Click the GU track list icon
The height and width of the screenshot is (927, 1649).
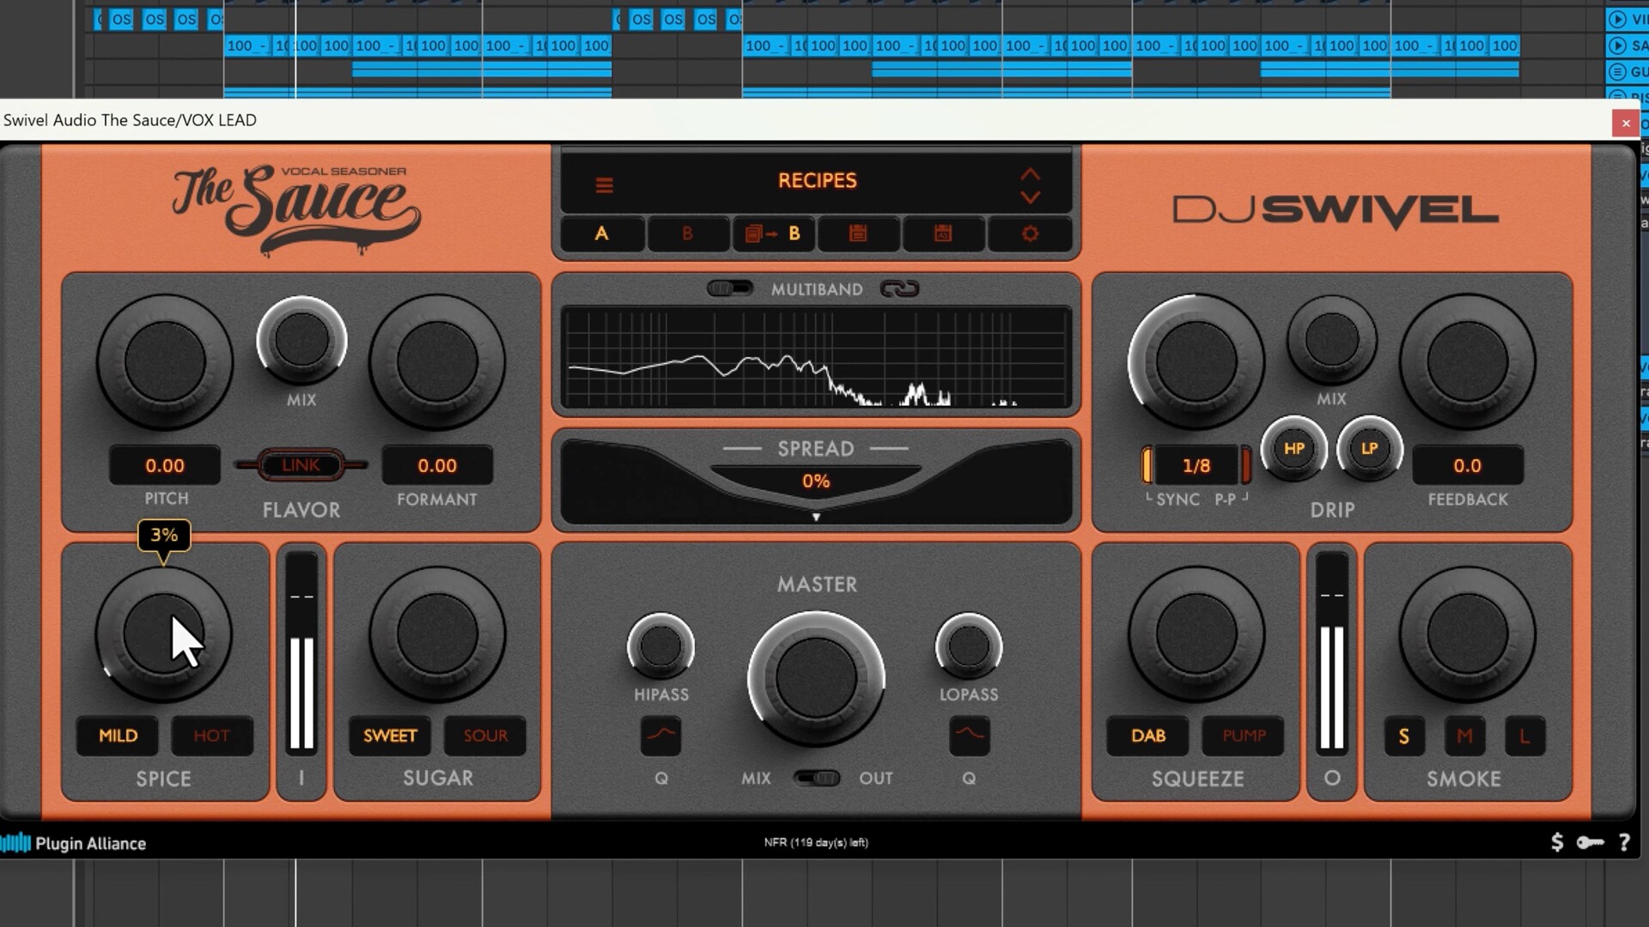[1617, 72]
